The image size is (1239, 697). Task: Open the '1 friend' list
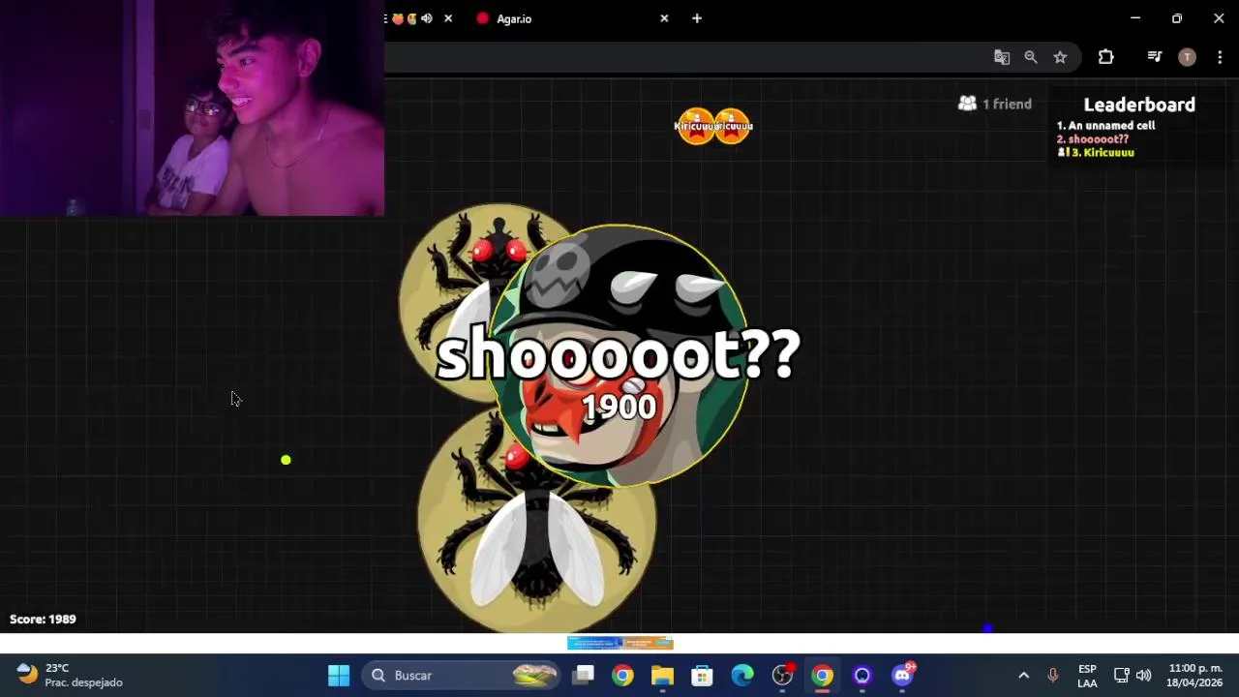(x=995, y=104)
